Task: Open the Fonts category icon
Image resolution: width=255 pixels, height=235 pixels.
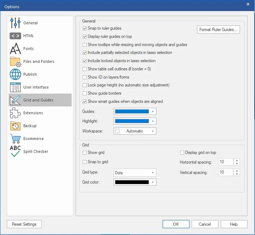Action: [x=15, y=49]
